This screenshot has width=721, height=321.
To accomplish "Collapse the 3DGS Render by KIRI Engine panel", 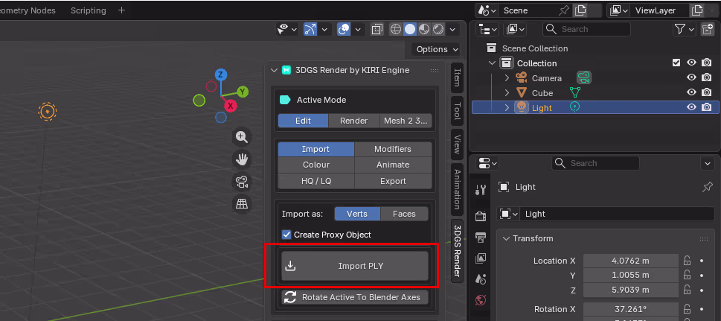I will [x=275, y=70].
